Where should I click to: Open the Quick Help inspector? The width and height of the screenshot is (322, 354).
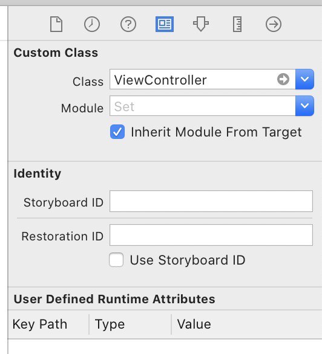tap(128, 24)
